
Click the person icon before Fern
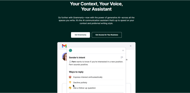point(70,62)
